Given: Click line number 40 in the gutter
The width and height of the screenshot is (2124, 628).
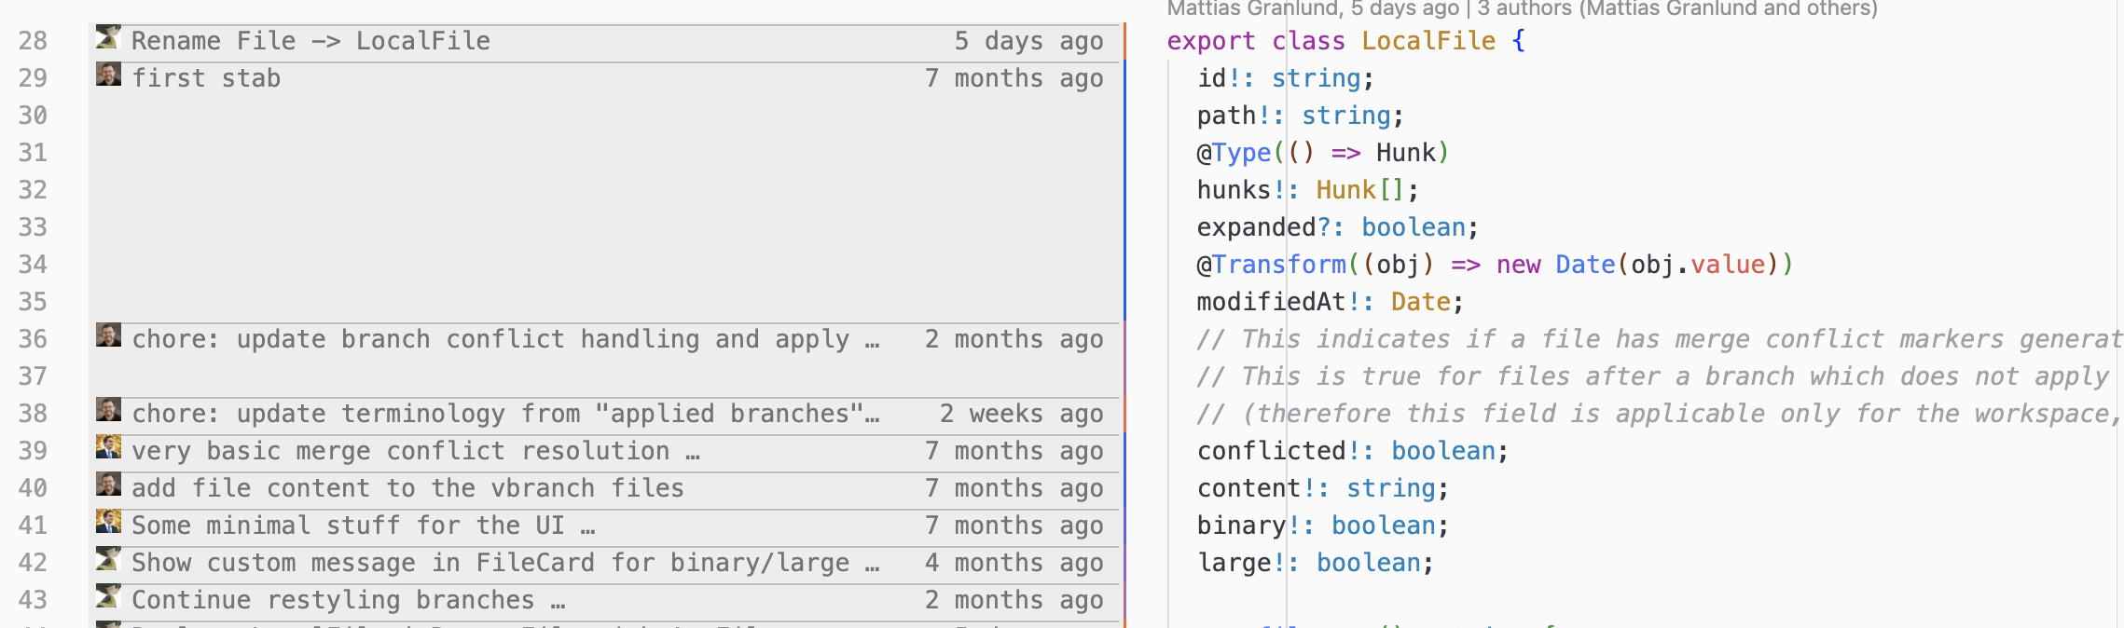Looking at the screenshot, I should [33, 488].
